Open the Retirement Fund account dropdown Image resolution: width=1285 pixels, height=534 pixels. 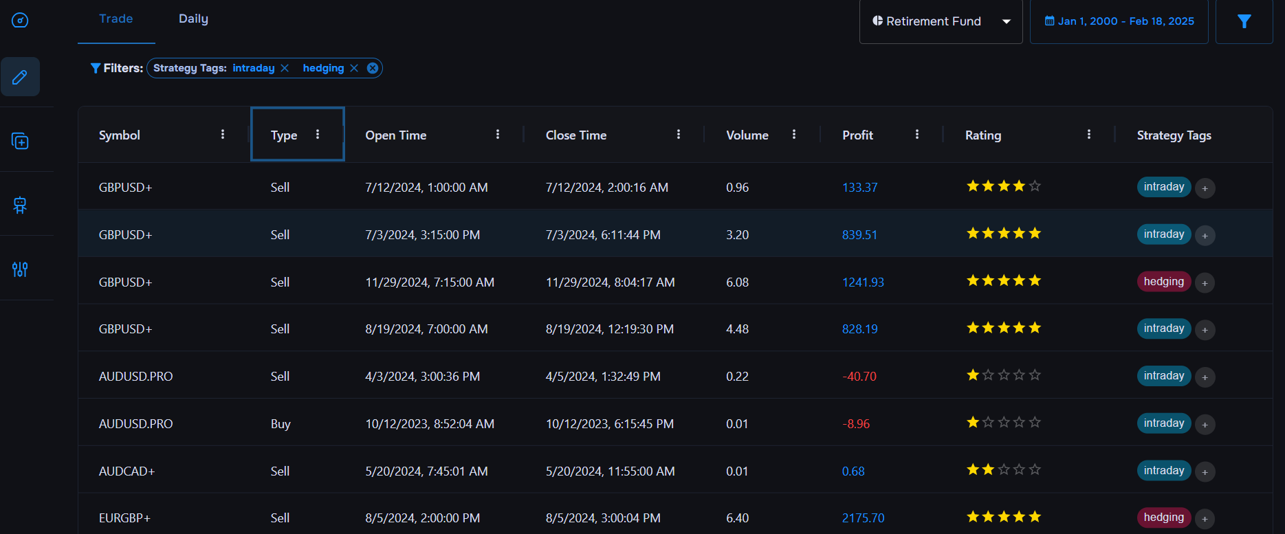(x=941, y=21)
